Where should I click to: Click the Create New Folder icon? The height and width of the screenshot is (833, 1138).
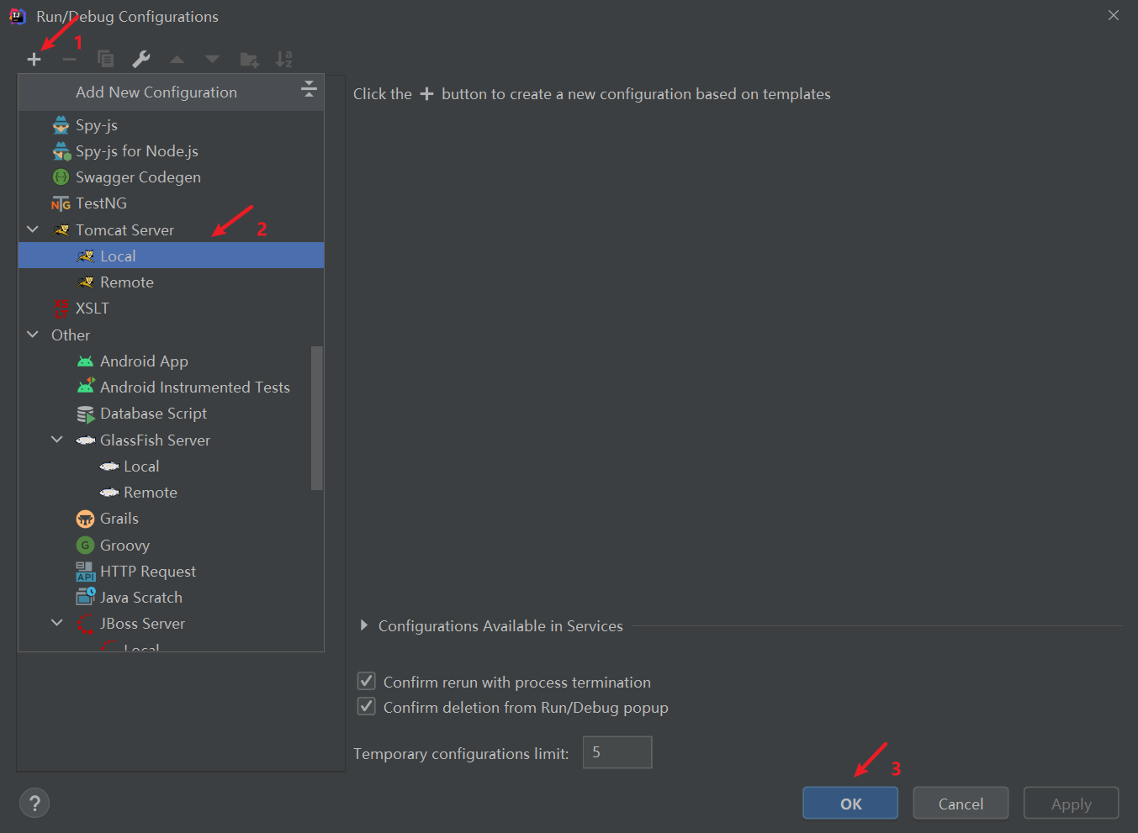(x=249, y=60)
